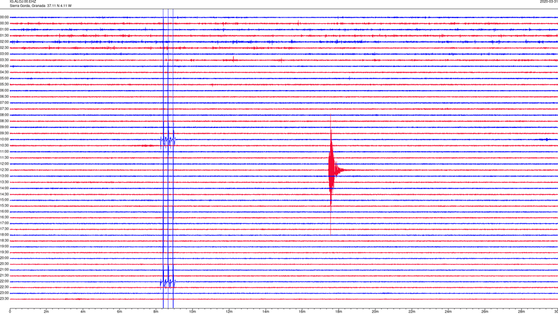Select the 00:00 trace time label
This screenshot has height=314, width=558.
4,17
